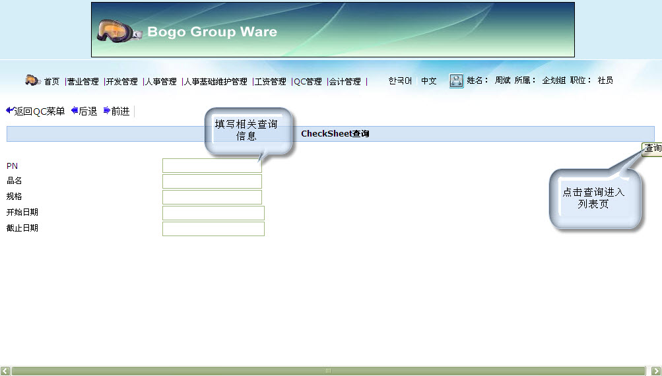Focus the 规格 input field
The width and height of the screenshot is (662, 376).
tap(212, 197)
